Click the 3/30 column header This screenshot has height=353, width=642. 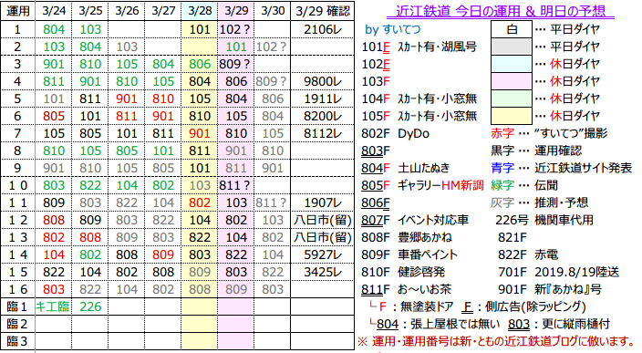[x=273, y=11]
